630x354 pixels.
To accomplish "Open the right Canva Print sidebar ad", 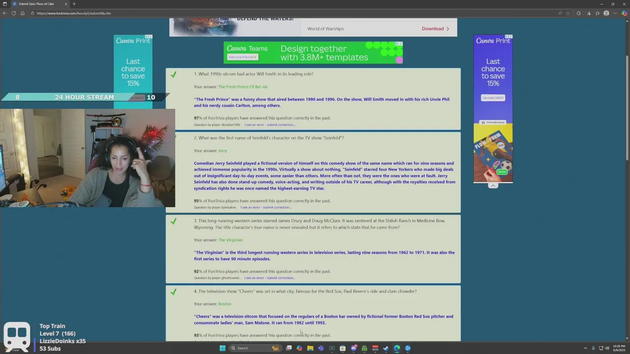I will point(493,108).
